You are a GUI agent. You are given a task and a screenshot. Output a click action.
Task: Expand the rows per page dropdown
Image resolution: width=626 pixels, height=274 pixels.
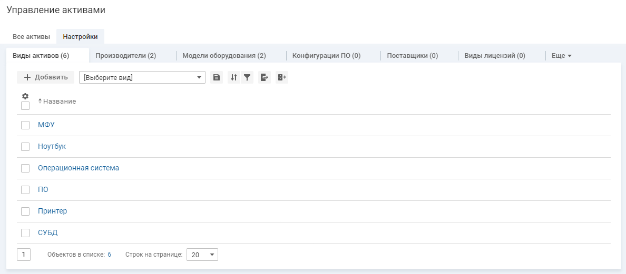pos(202,255)
